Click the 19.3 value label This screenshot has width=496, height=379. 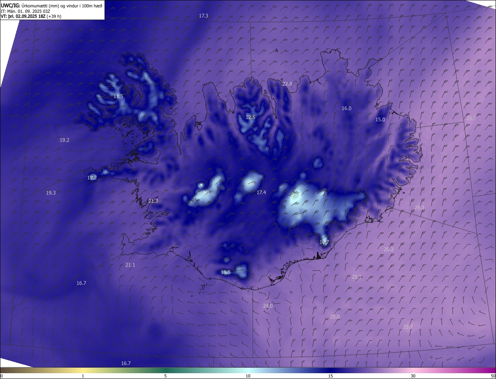pos(51,193)
